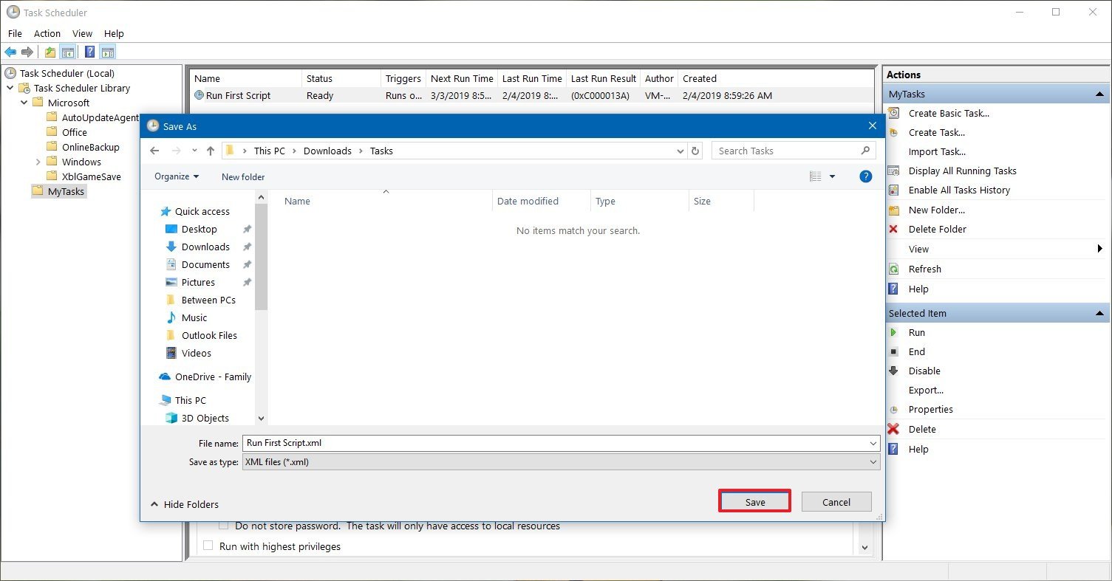This screenshot has width=1112, height=581.
Task: Open the View menu in menu bar
Action: coord(82,33)
